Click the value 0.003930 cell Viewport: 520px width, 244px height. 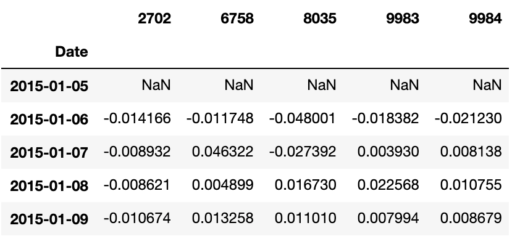pos(388,152)
